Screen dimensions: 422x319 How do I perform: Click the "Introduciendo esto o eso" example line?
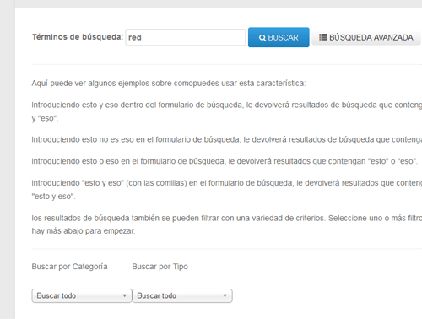pyautogui.click(x=225, y=161)
